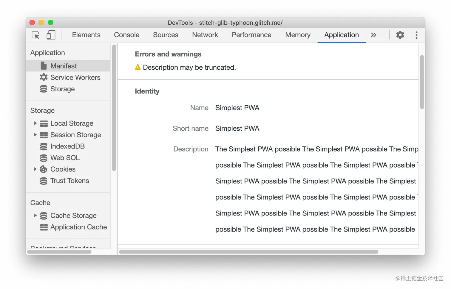
Task: Click the sidebar horizontal scrollbar thumb
Action: (59, 252)
